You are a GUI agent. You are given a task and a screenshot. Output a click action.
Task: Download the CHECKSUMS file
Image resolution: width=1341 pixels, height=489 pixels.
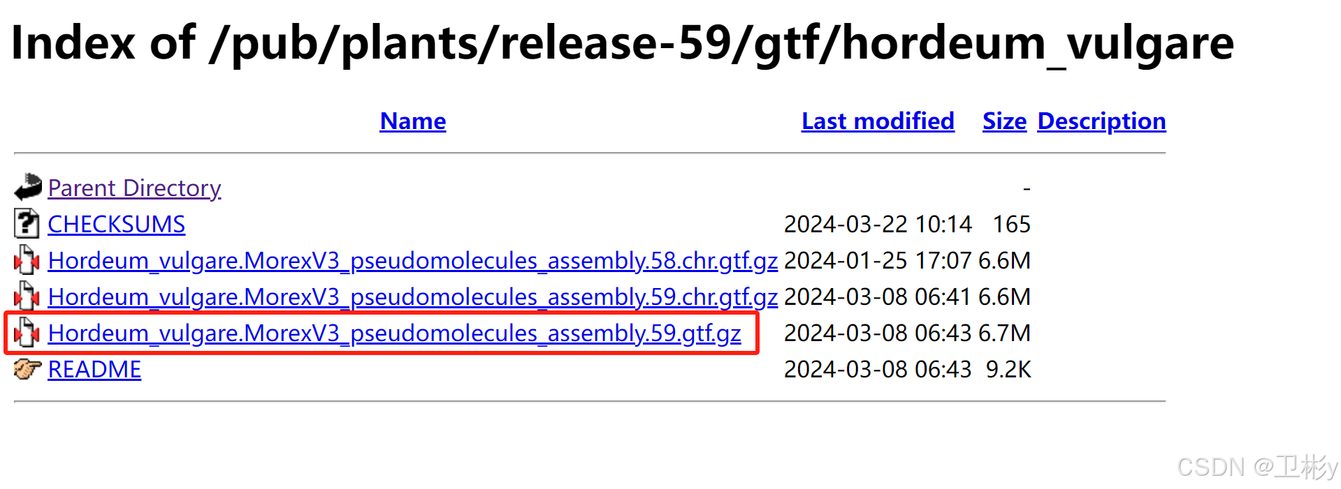[x=116, y=223]
